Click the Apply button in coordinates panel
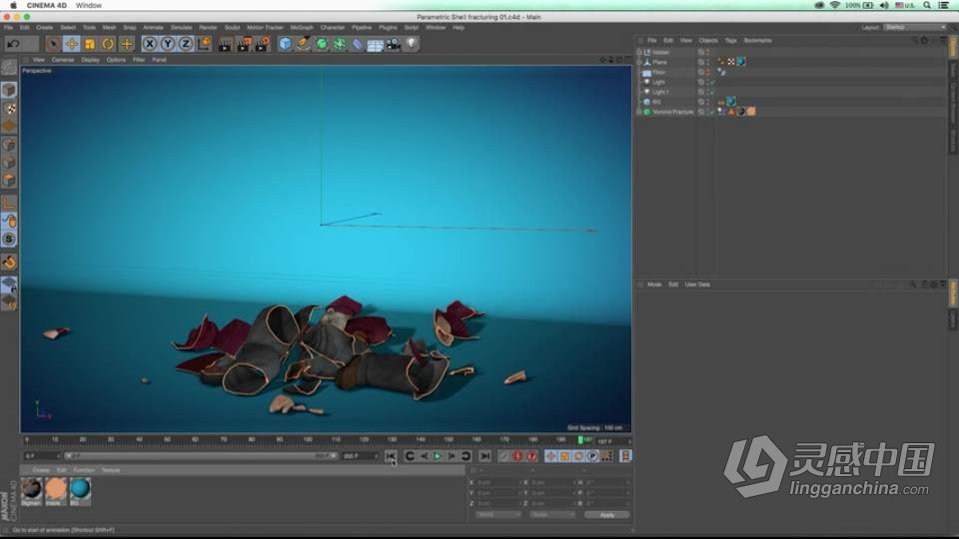959x539 pixels. (606, 515)
